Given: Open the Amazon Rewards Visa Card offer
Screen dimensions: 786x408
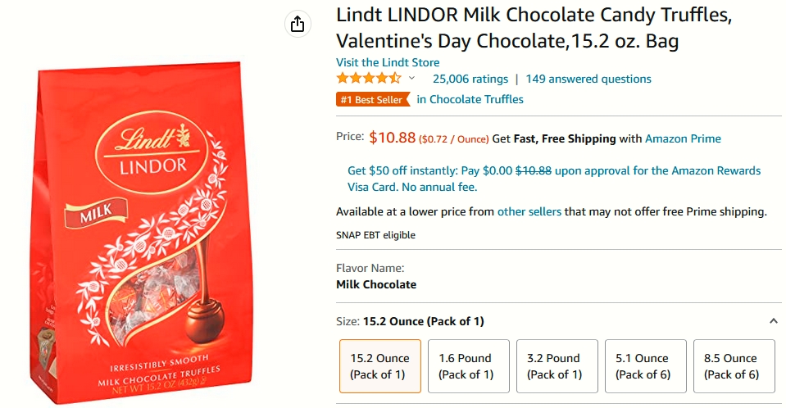Looking at the screenshot, I should pyautogui.click(x=554, y=179).
